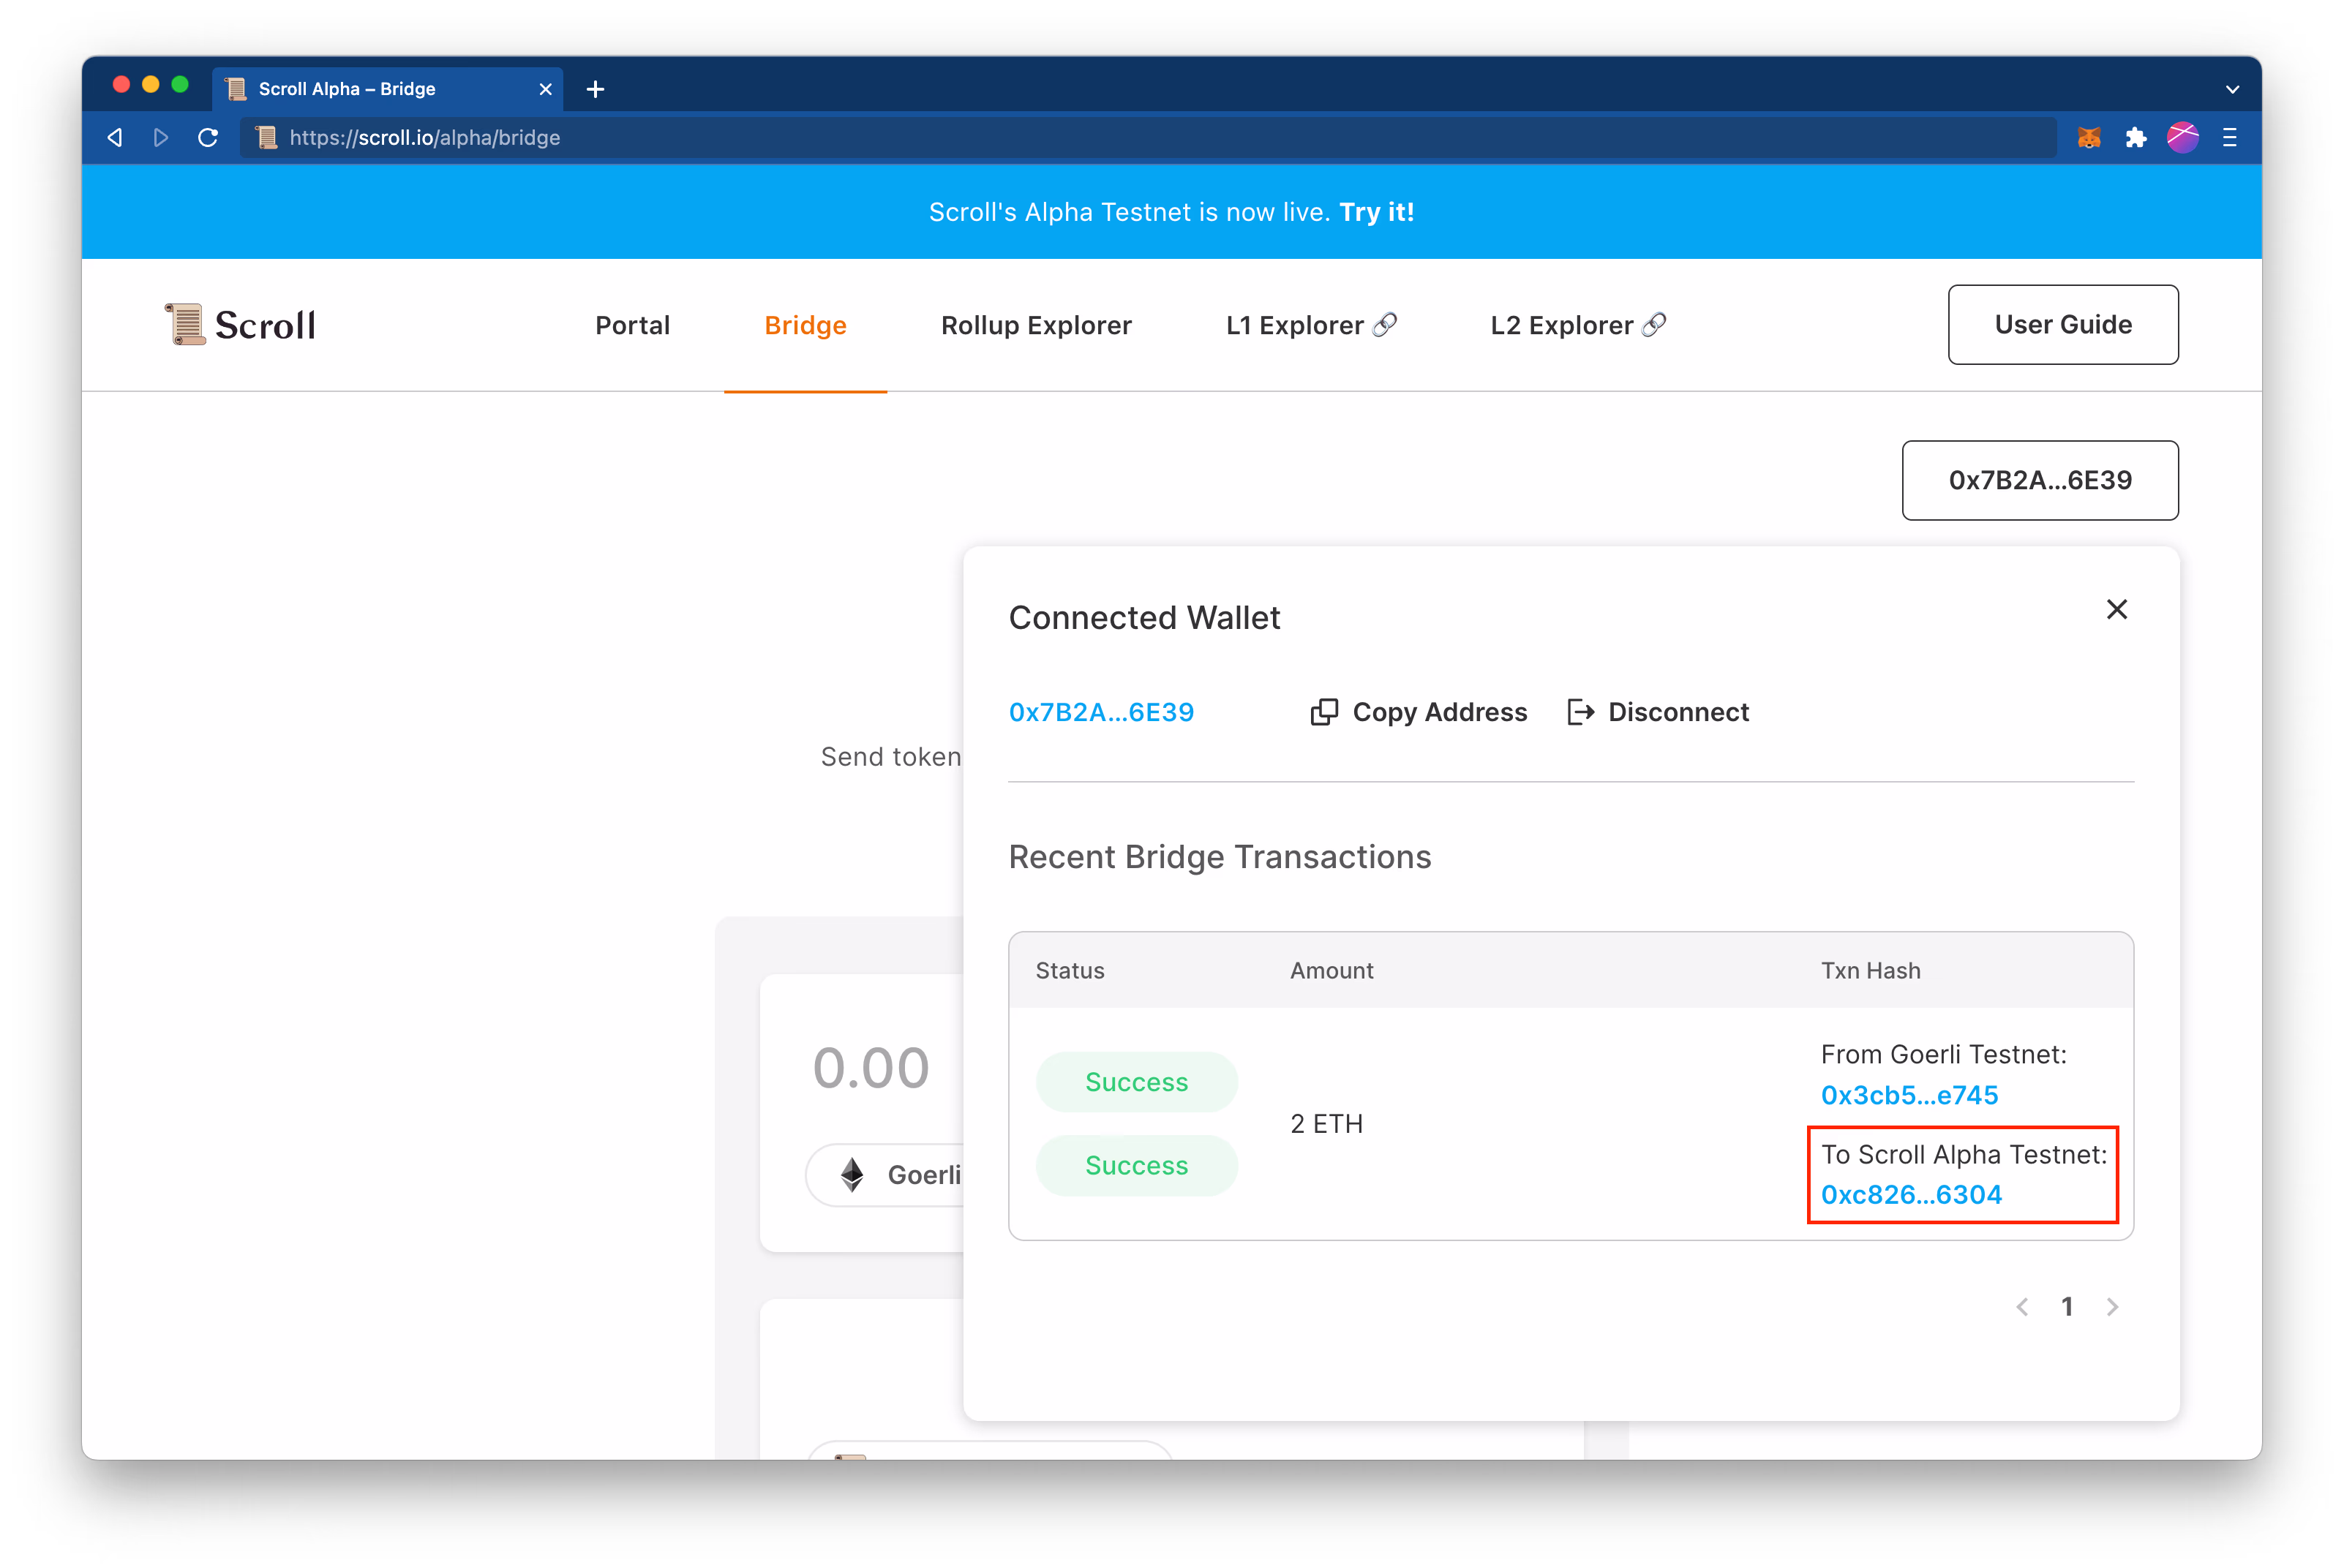
Task: Open the browser extensions puzzle icon
Action: [x=2136, y=138]
